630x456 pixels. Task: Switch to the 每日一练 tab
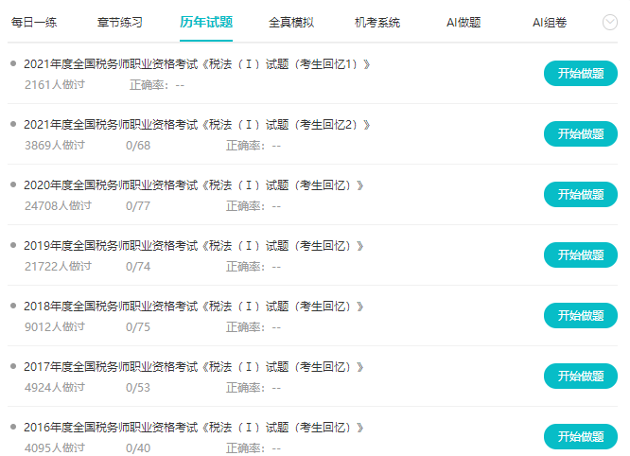click(34, 22)
